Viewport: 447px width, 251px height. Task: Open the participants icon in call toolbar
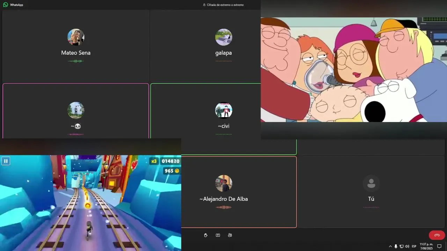(230, 235)
